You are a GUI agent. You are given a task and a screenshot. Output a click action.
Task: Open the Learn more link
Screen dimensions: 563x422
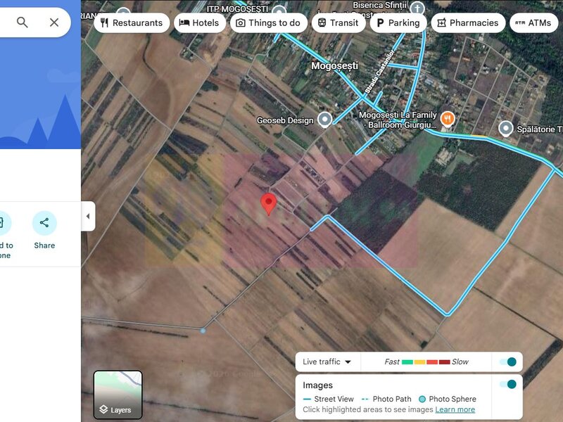(455, 409)
